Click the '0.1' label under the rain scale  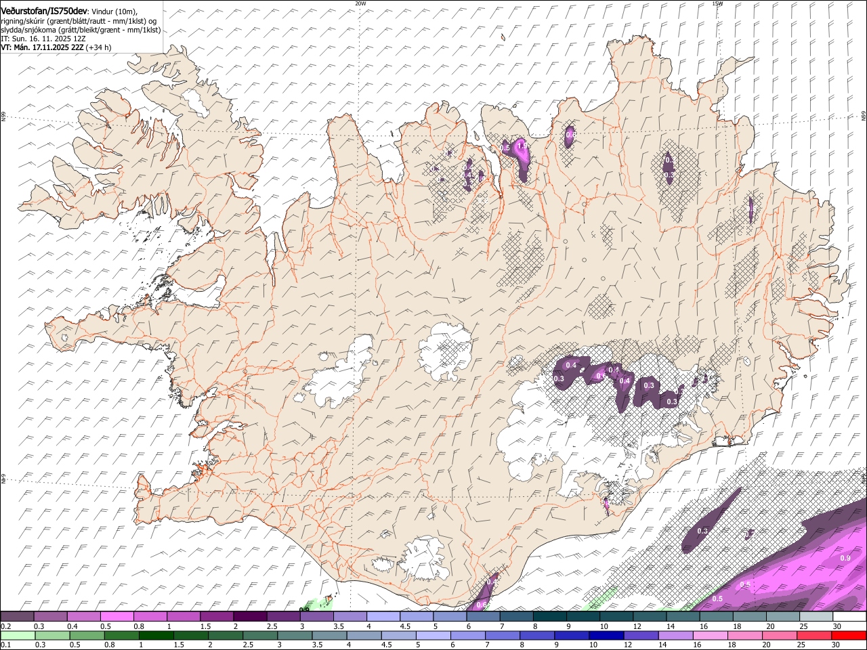(x=5, y=645)
